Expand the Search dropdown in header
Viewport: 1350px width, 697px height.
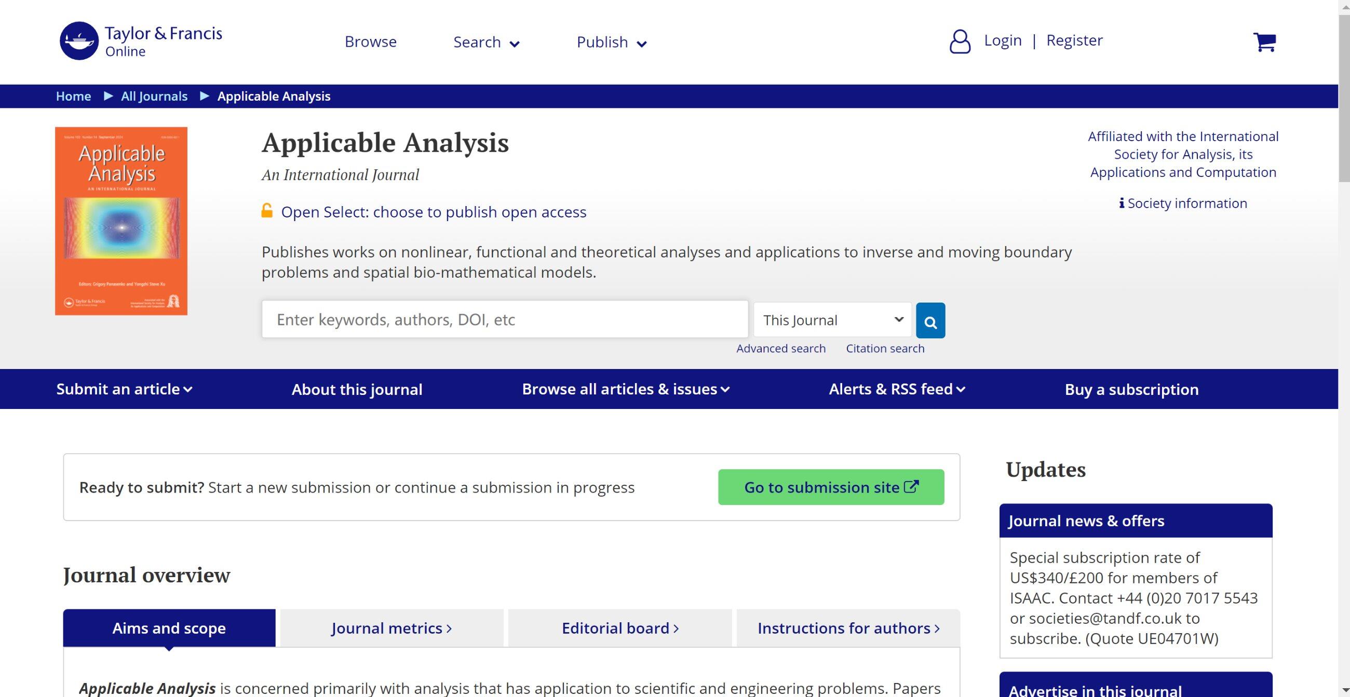click(487, 42)
